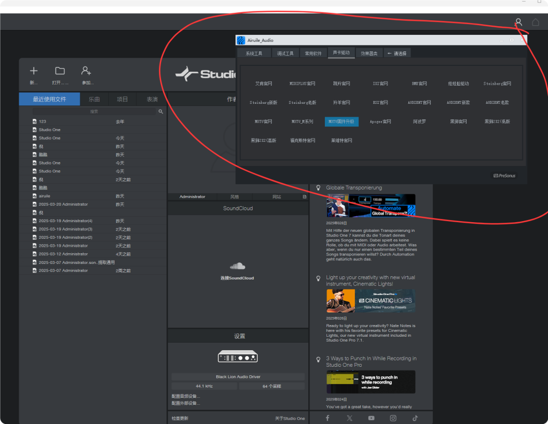Click the PreSonus logo in the Airuile_Audio window

pyautogui.click(x=504, y=176)
